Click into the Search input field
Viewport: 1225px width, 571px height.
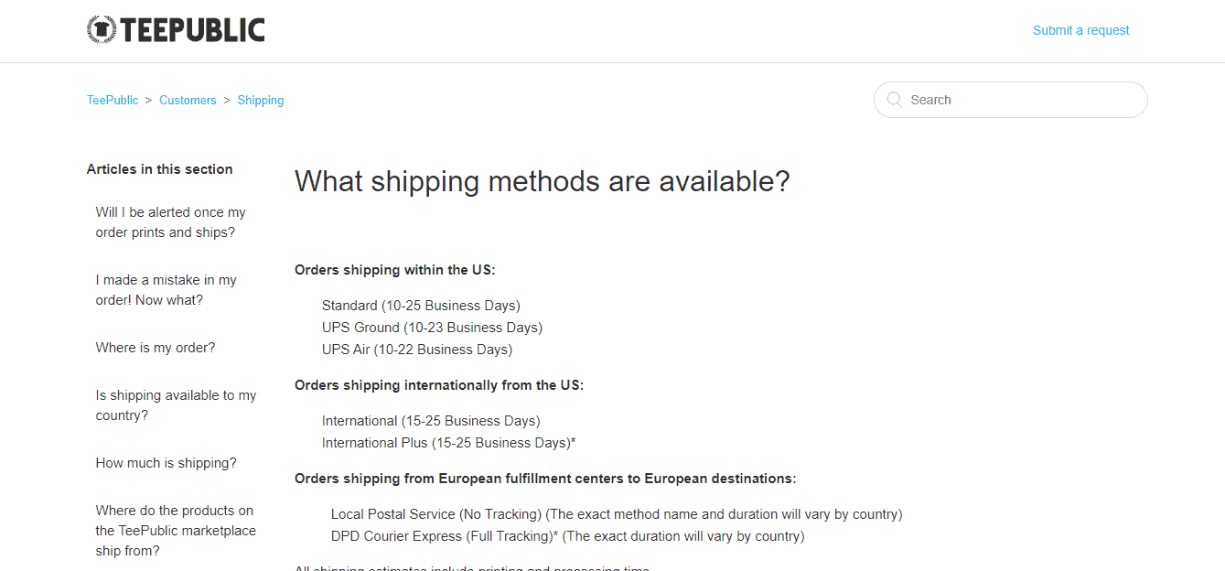[1010, 100]
